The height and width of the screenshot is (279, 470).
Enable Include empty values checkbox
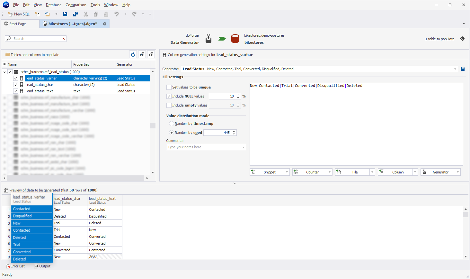[x=169, y=105]
